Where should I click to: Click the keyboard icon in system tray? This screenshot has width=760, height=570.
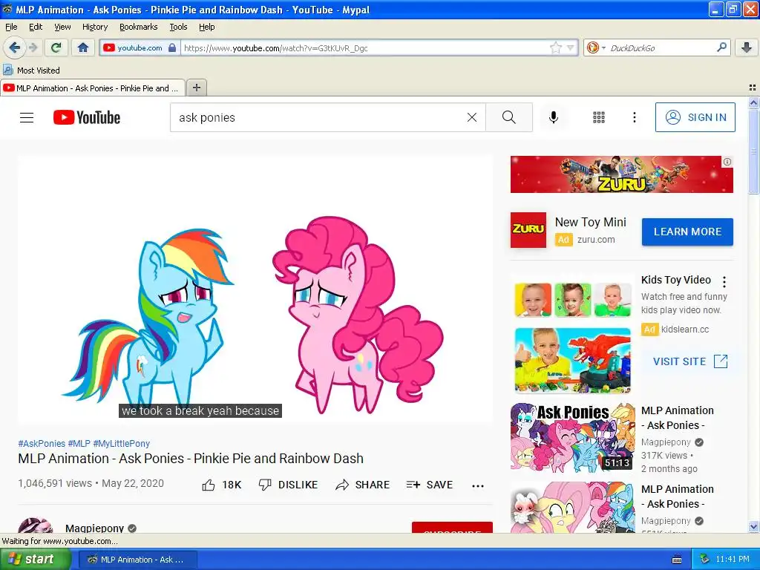(677, 560)
